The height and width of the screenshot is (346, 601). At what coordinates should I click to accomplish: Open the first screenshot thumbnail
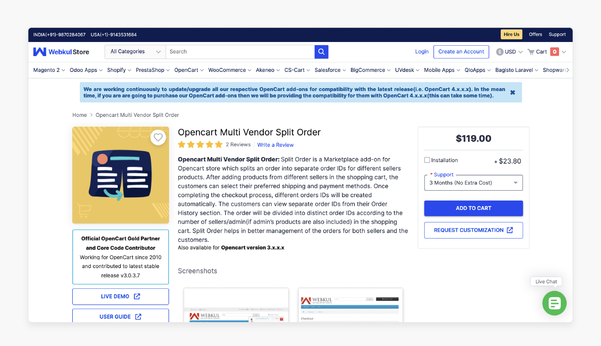(x=236, y=305)
